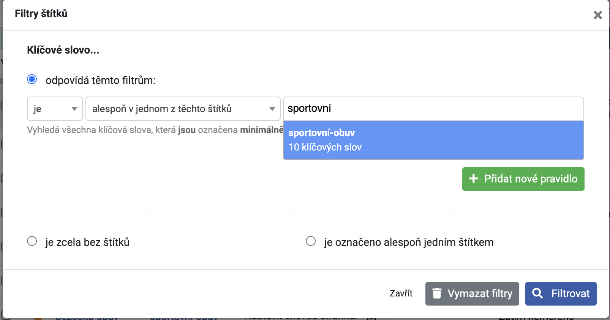Close the Filtry štítků dialog with X

pos(598,15)
